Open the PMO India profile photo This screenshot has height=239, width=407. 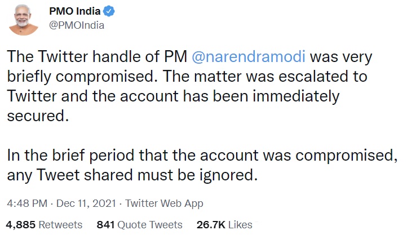23,18
